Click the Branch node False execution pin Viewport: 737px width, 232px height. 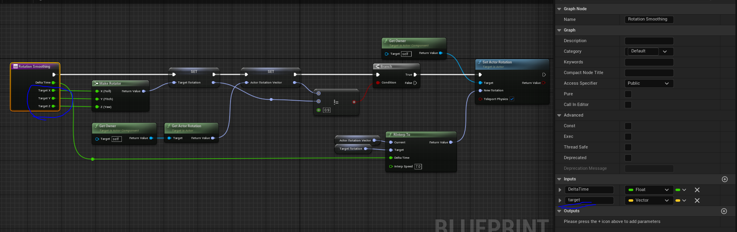pyautogui.click(x=415, y=83)
